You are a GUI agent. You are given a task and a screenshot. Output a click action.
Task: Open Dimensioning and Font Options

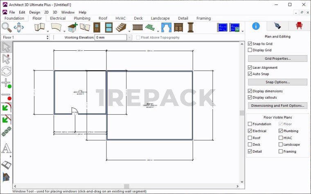click(277, 106)
